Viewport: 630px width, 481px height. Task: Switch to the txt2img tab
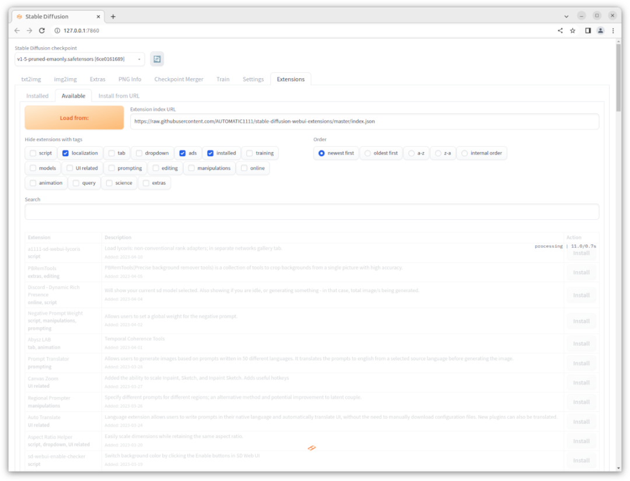[x=32, y=79]
